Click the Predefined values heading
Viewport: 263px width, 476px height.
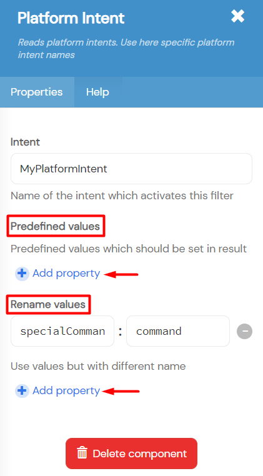pyautogui.click(x=55, y=227)
